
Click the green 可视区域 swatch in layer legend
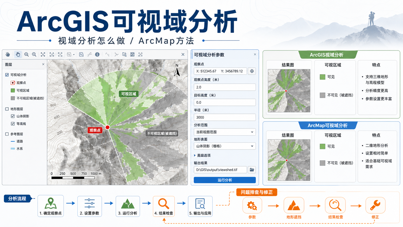pyautogui.click(x=13, y=90)
